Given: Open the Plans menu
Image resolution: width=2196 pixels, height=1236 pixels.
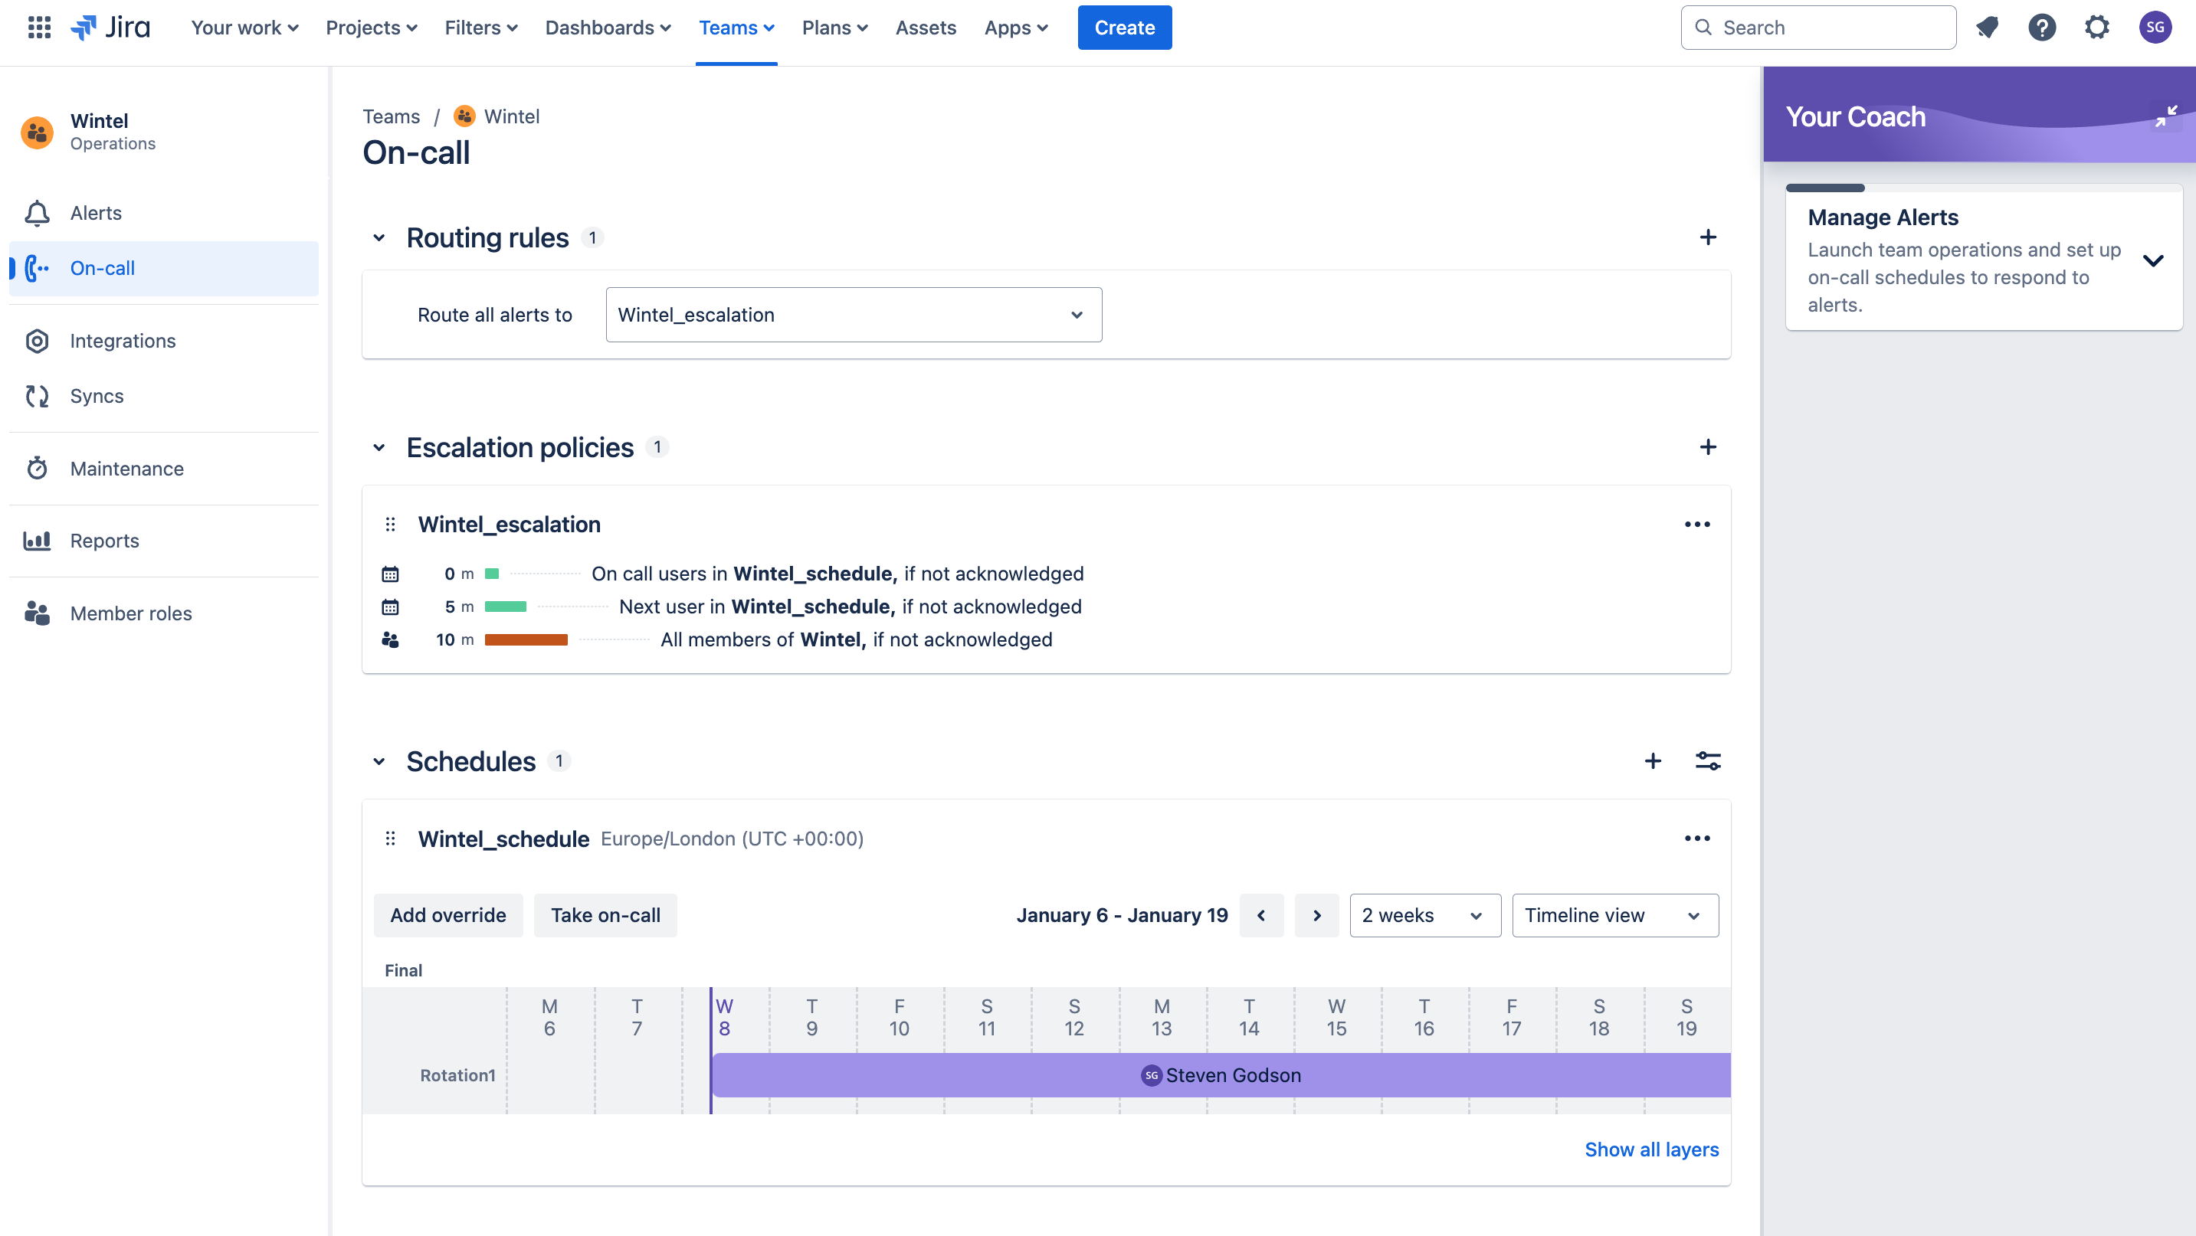Looking at the screenshot, I should 834,28.
